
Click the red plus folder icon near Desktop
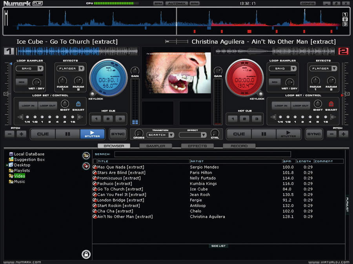pyautogui.click(x=86, y=166)
